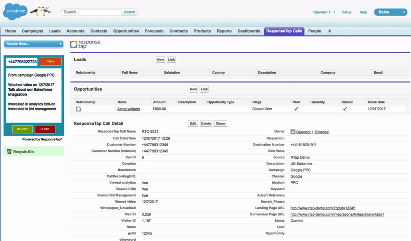Click the seagulls seasonal release logo
Screen dimensions: 411x241
[40, 11]
